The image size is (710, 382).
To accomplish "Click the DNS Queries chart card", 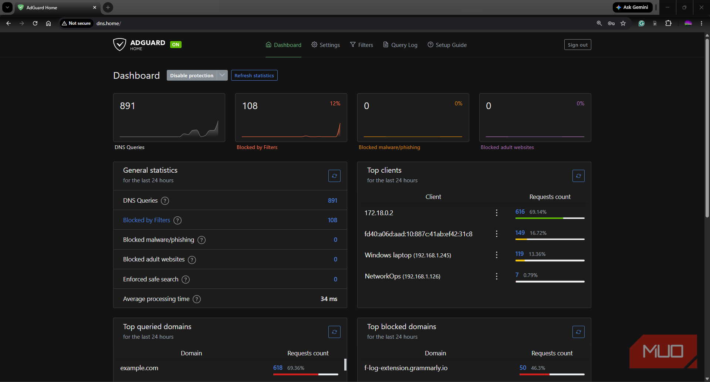I will coord(169,118).
